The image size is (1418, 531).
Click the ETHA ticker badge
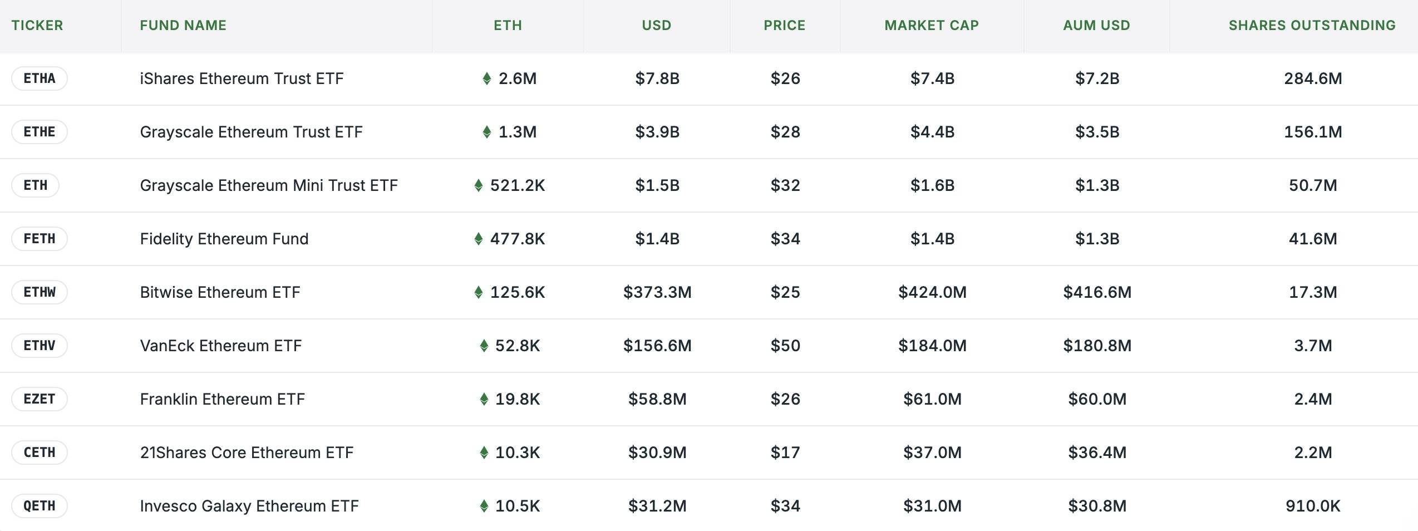click(40, 78)
